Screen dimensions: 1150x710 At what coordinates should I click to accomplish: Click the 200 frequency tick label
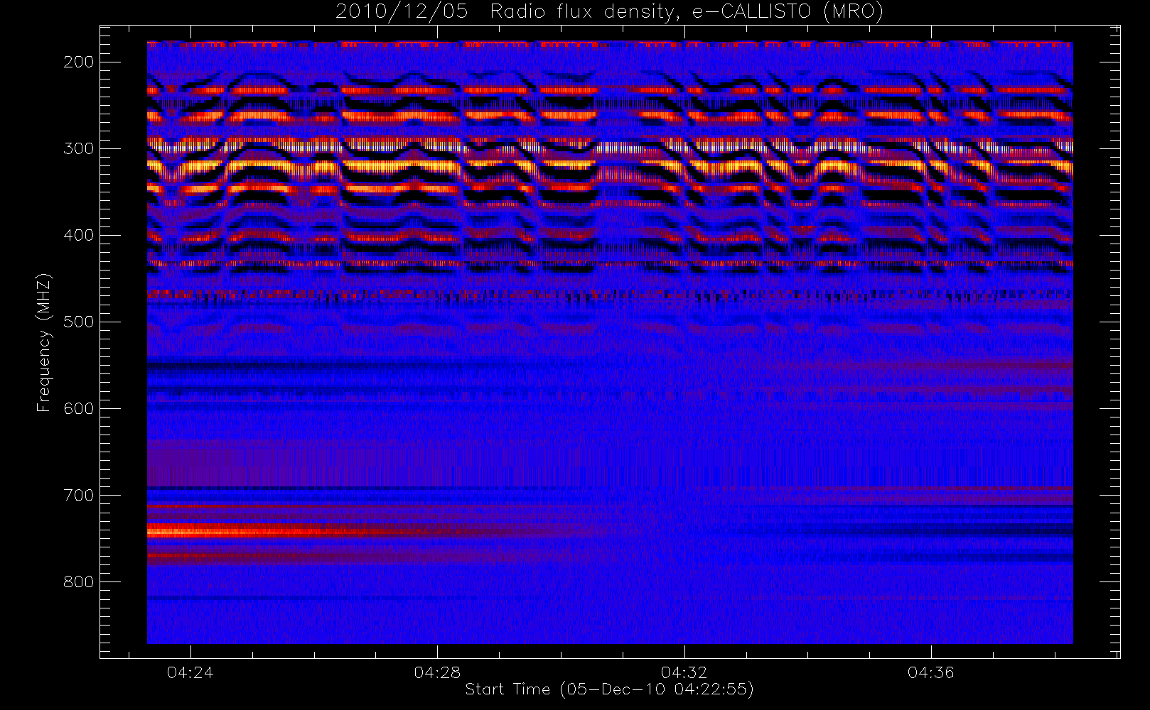78,62
